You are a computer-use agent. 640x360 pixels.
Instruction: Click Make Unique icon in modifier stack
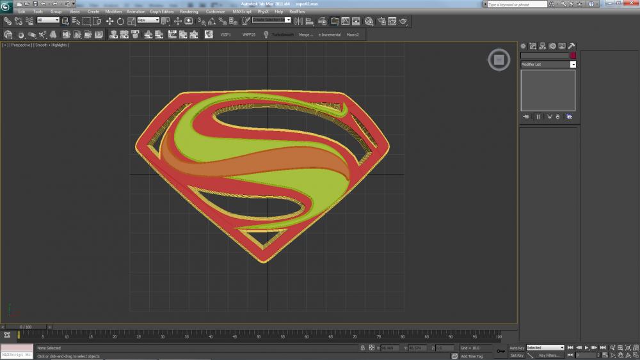[549, 117]
